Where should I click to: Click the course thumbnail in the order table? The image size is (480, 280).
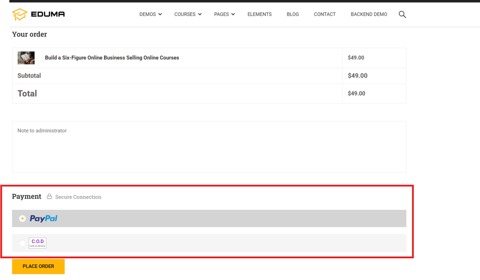(26, 58)
